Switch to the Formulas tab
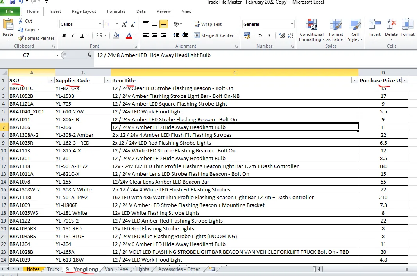Viewport: 417px width, 276px height. [x=116, y=11]
